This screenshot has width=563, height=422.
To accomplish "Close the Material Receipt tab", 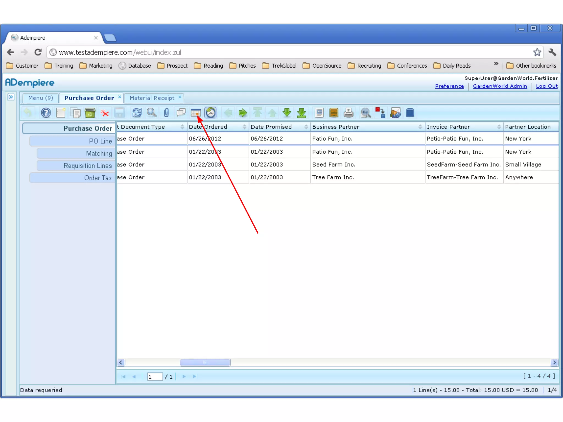I will (x=180, y=97).
